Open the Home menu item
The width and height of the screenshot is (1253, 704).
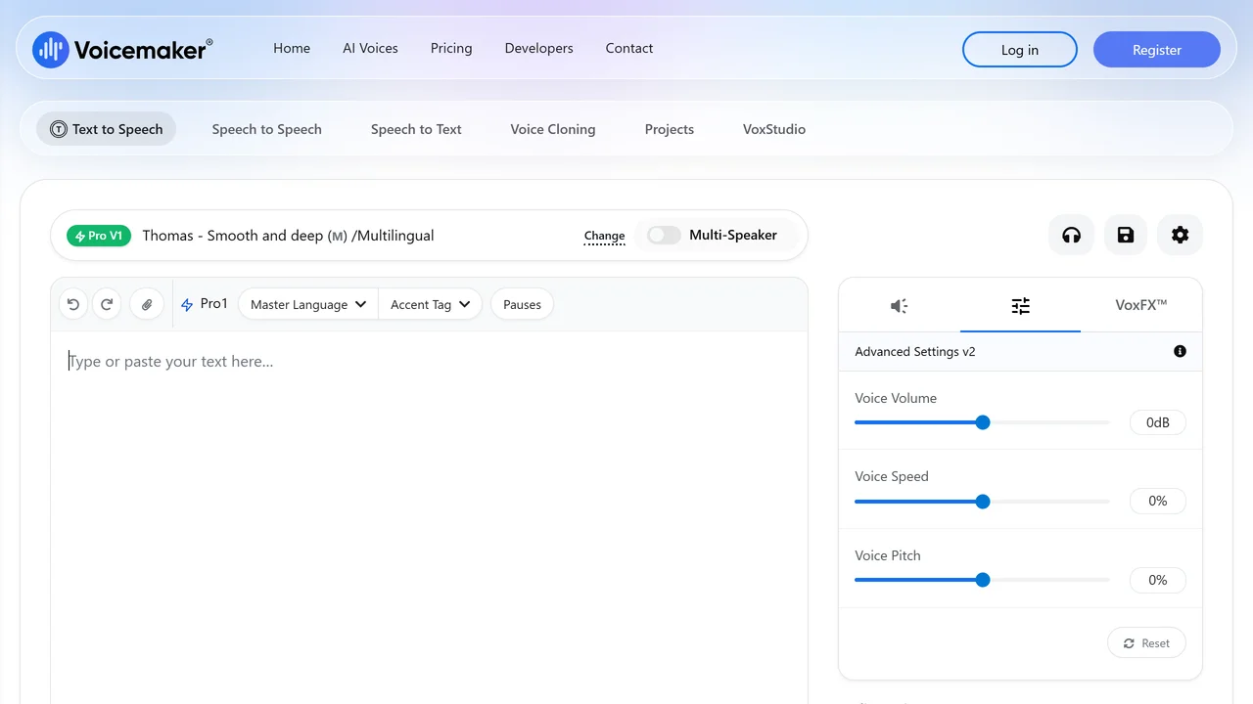coord(292,48)
